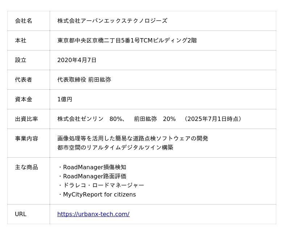Click the 都市空間のリアルタイムデジタルツイン構築 line
The width and height of the screenshot is (290, 235).
coord(115,148)
